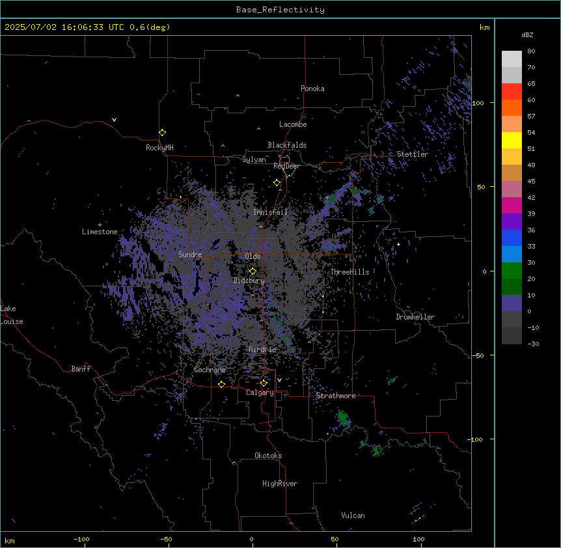The height and width of the screenshot is (548, 561).
Task: Pick the slate-purple 0-10 dBZ legend swatch
Action: point(512,303)
